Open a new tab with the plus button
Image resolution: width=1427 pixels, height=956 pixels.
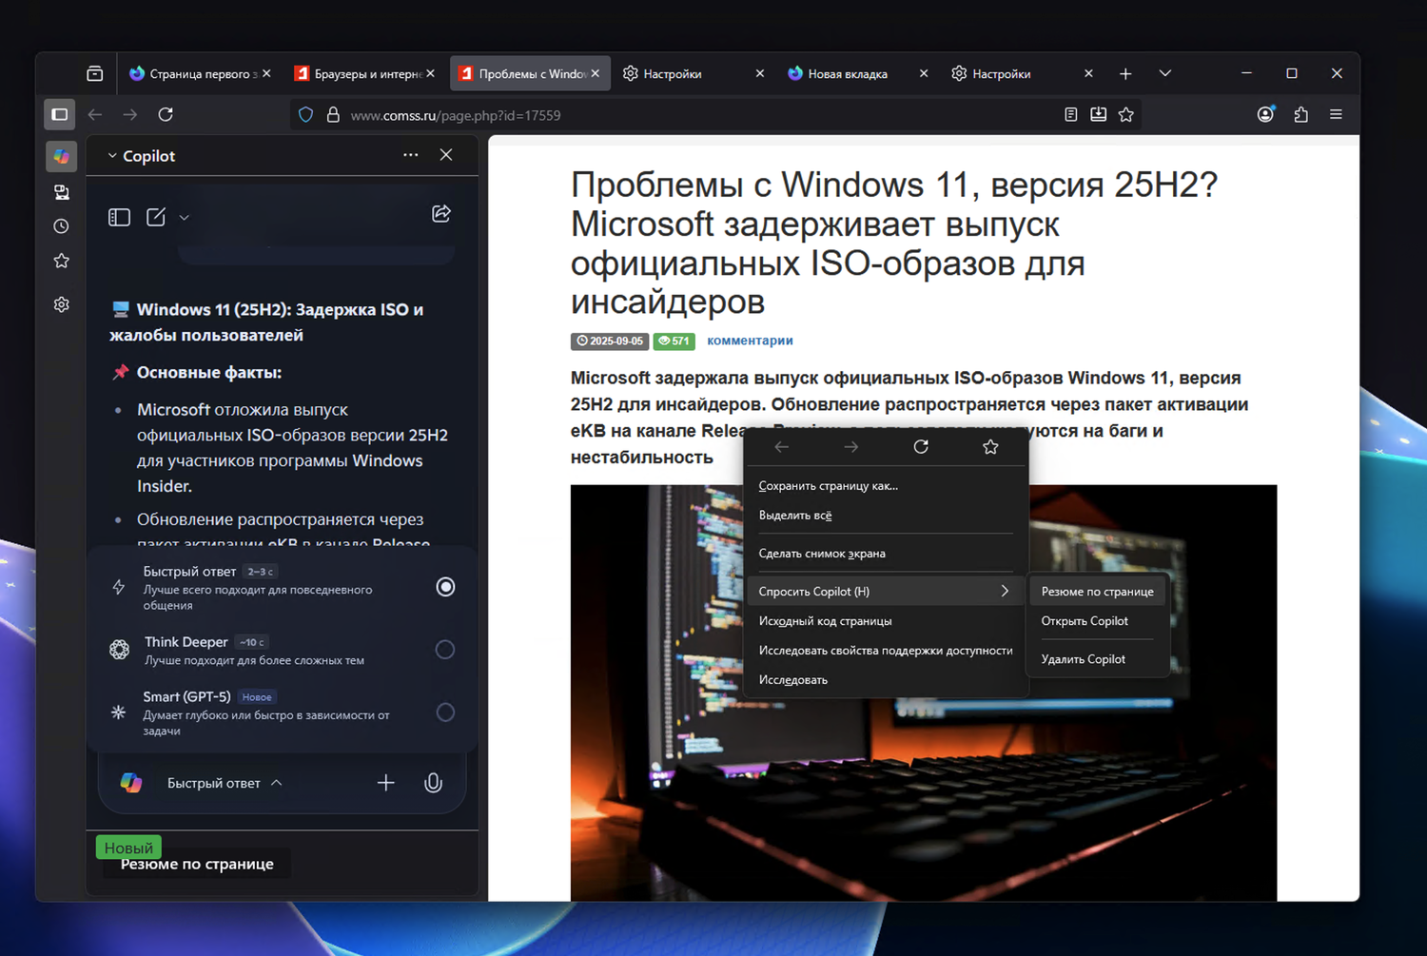(x=1125, y=73)
